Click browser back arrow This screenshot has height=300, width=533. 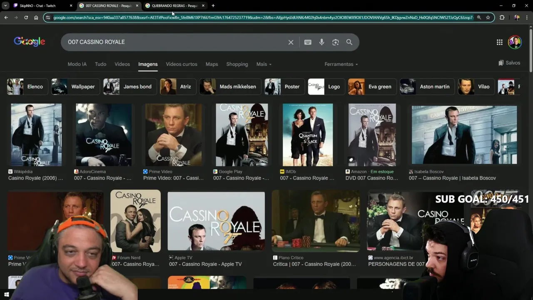[6, 17]
